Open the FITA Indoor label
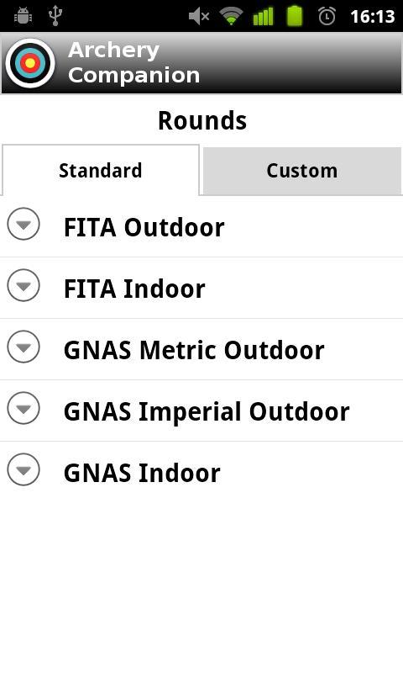Viewport: 403px width, 673px height. pos(134,289)
